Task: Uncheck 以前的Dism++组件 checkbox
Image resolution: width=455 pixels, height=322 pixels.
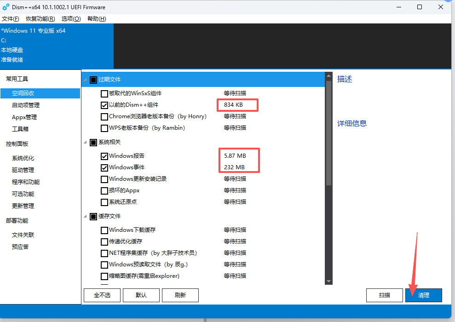Action: pyautogui.click(x=104, y=105)
